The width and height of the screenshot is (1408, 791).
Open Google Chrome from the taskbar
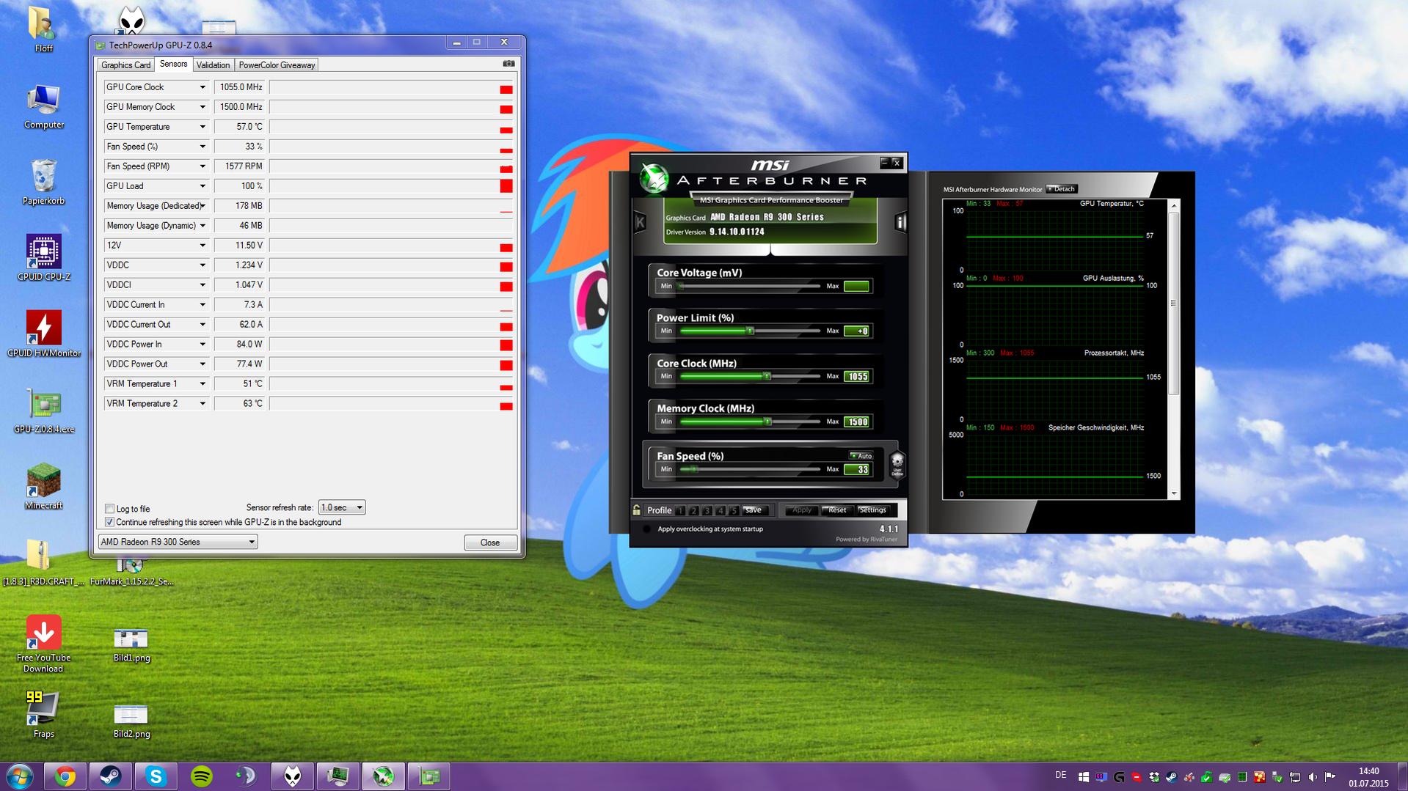[x=65, y=776]
